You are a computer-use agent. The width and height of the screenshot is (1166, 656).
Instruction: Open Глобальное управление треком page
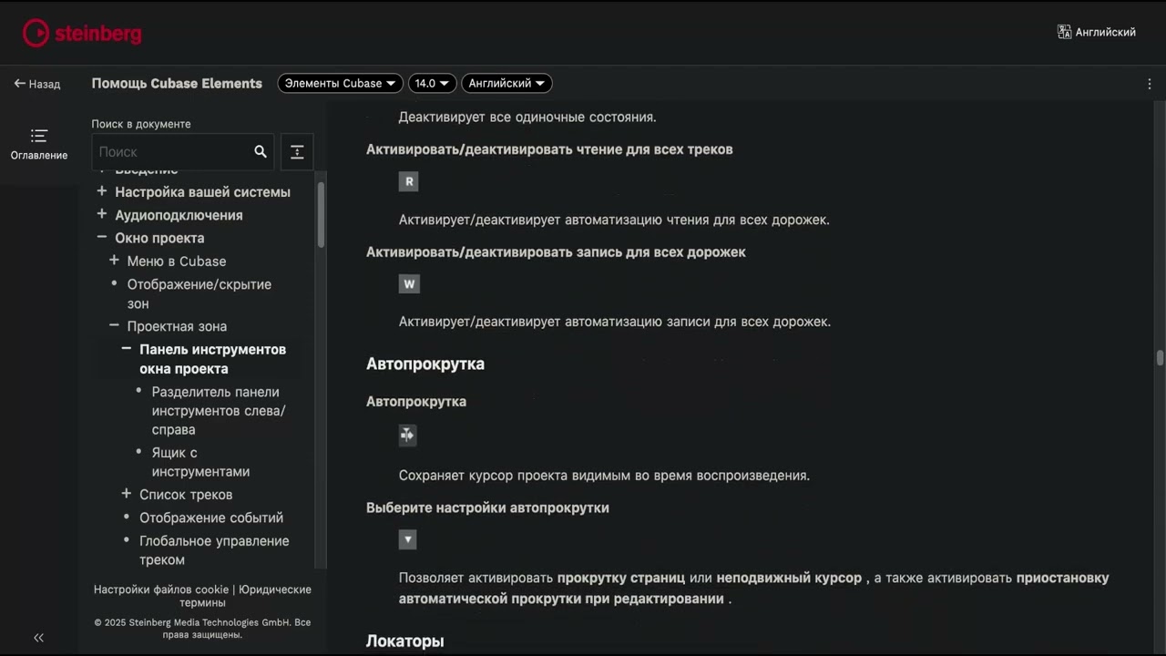214,550
